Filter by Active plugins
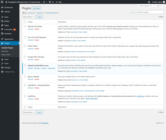The width and height of the screenshot is (166, 140). (31, 13)
